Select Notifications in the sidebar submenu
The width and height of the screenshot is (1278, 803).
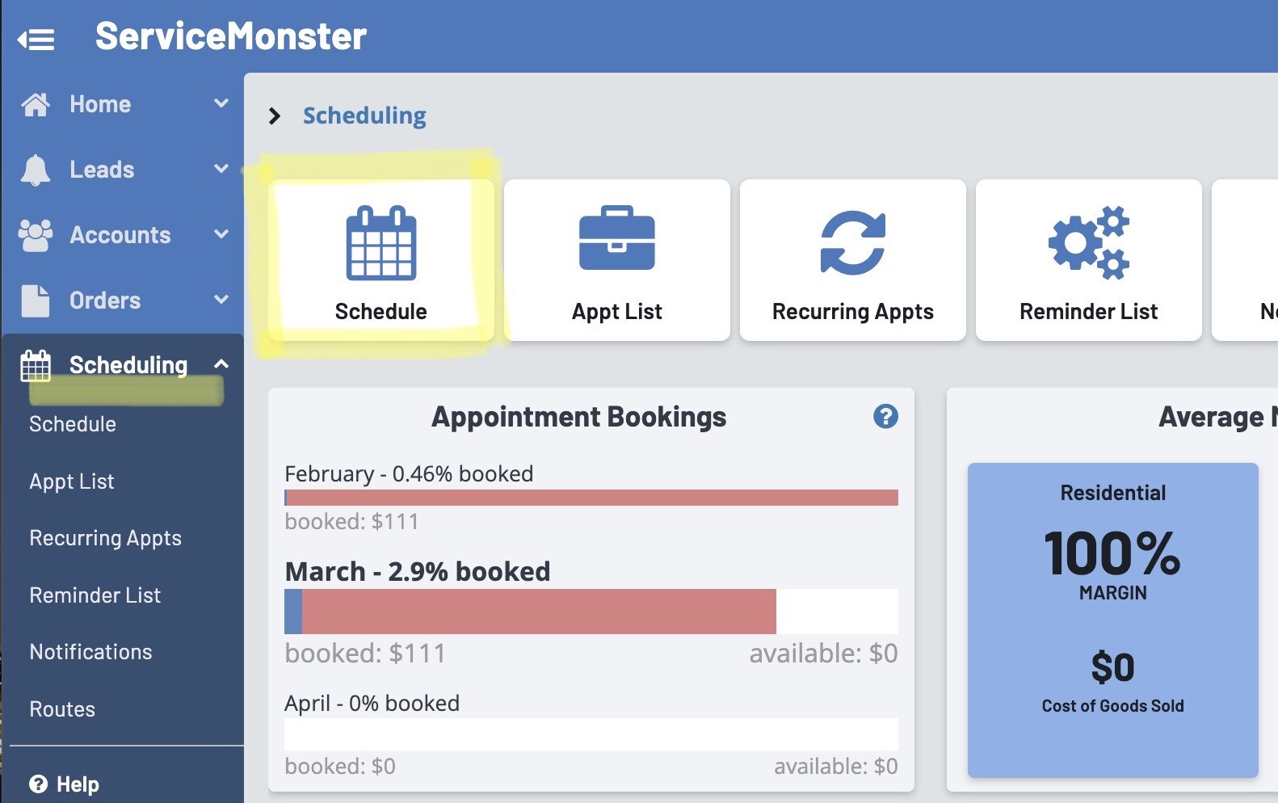pos(90,652)
